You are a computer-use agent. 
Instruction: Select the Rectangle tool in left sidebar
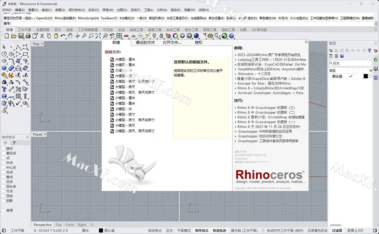[25, 54]
